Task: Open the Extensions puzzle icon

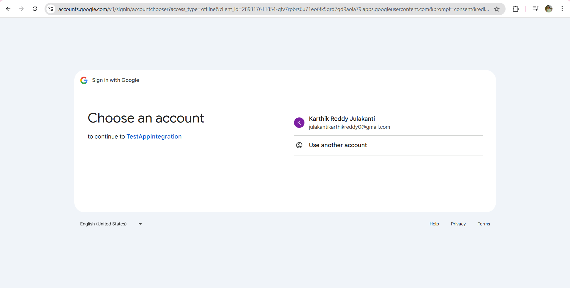Action: click(516, 9)
